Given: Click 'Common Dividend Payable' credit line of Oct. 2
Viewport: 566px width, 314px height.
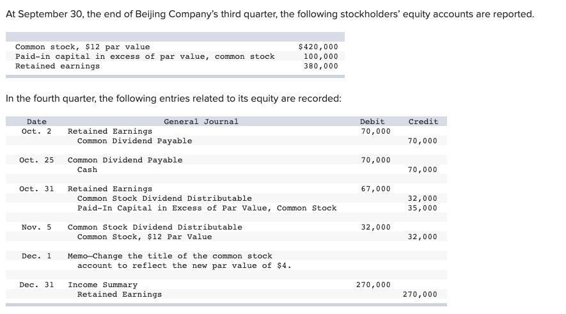Looking at the screenshot, I should click(x=135, y=141).
